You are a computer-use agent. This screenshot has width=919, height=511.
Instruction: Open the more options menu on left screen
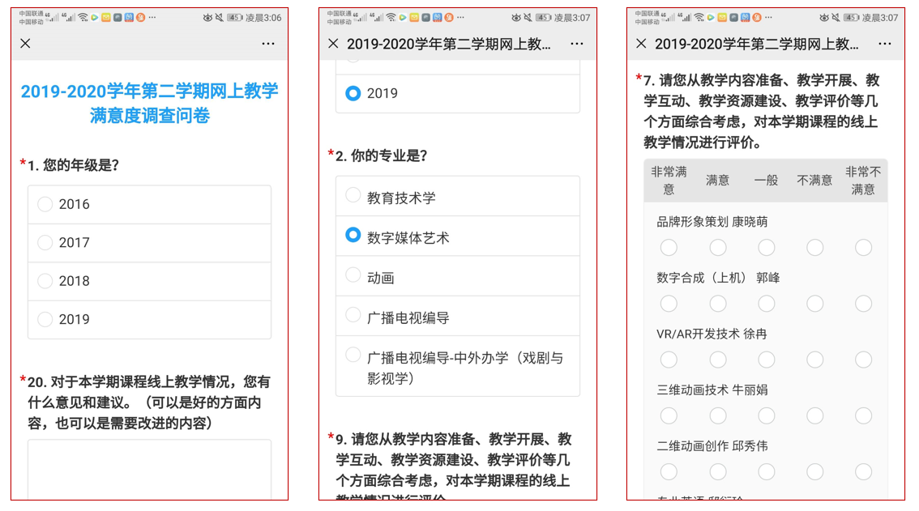point(268,44)
